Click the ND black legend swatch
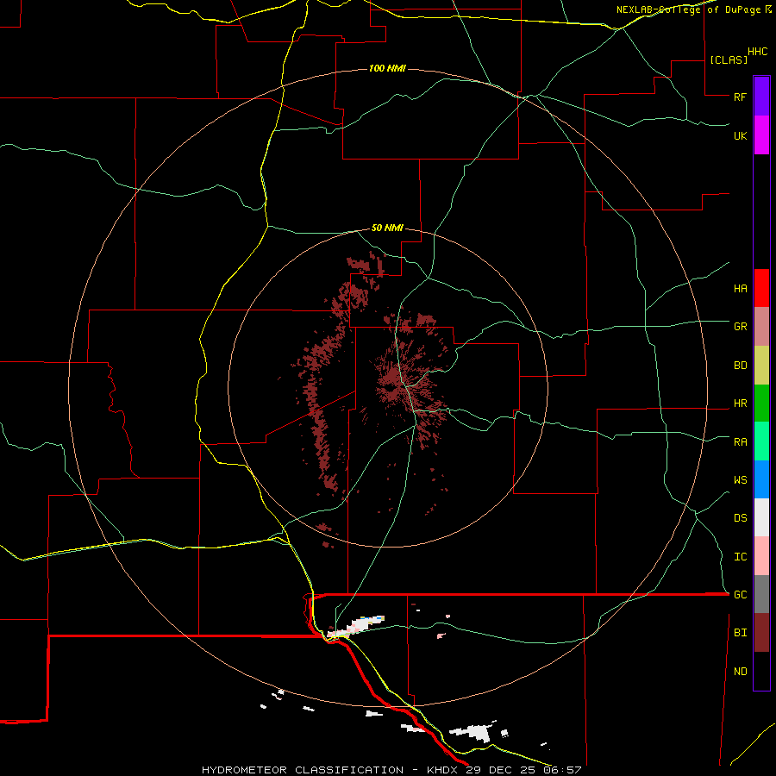Viewport: 776px width, 776px height. click(761, 671)
